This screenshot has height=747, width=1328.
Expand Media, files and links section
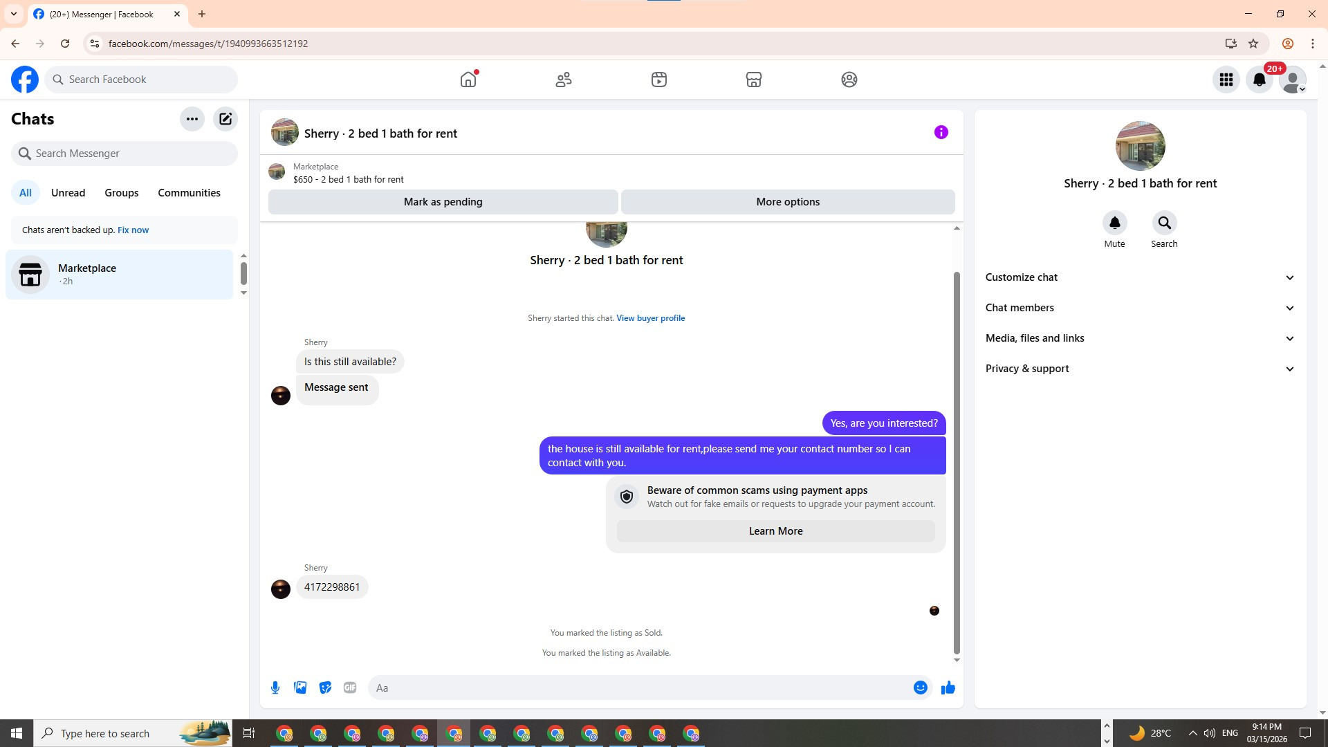tap(1140, 338)
